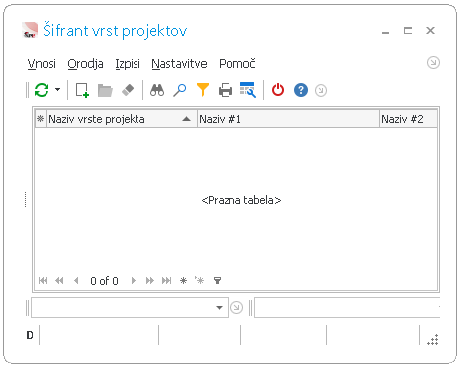The image size is (458, 369).
Task: Click the 0 of 0 record counter
Action: click(x=104, y=281)
